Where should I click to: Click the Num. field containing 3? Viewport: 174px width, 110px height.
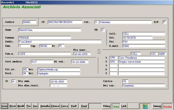pos(24,46)
